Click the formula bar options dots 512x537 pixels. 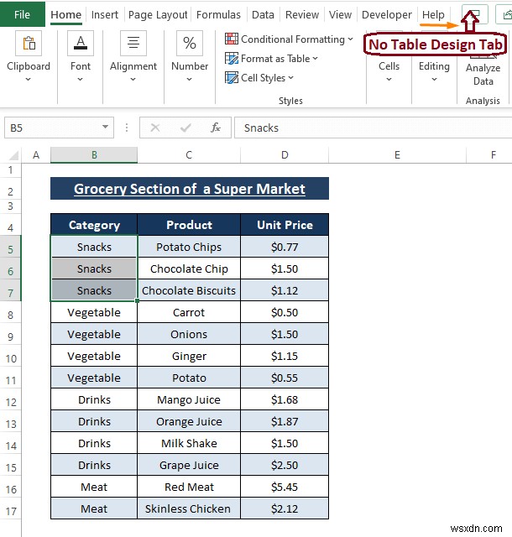(127, 128)
